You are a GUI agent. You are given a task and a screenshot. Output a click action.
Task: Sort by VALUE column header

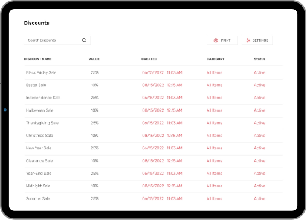pyautogui.click(x=94, y=59)
